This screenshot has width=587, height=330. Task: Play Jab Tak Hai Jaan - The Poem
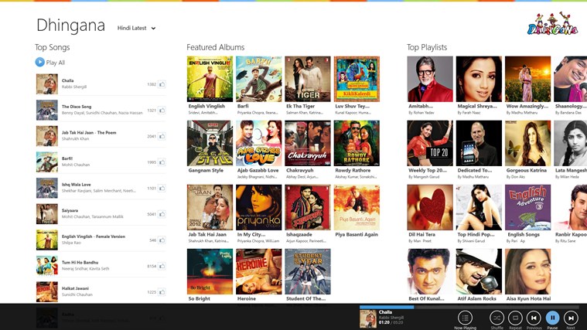pos(101,136)
